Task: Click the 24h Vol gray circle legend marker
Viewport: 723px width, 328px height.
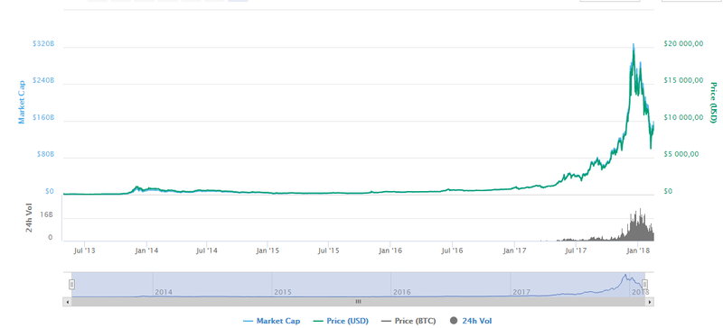Action: click(453, 321)
